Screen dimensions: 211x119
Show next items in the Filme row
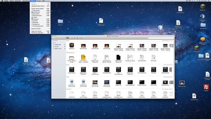point(171,82)
